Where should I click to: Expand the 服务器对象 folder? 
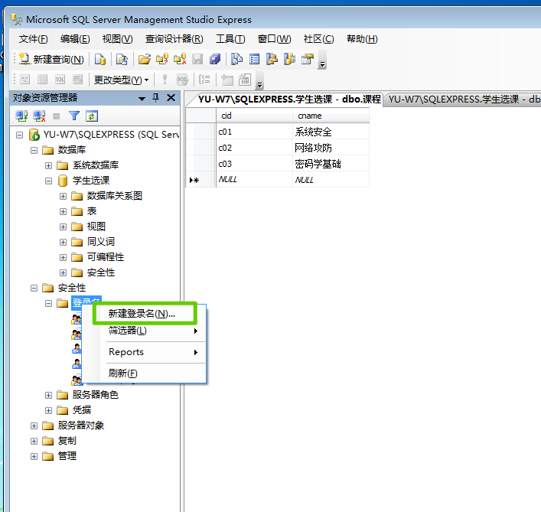tap(34, 426)
